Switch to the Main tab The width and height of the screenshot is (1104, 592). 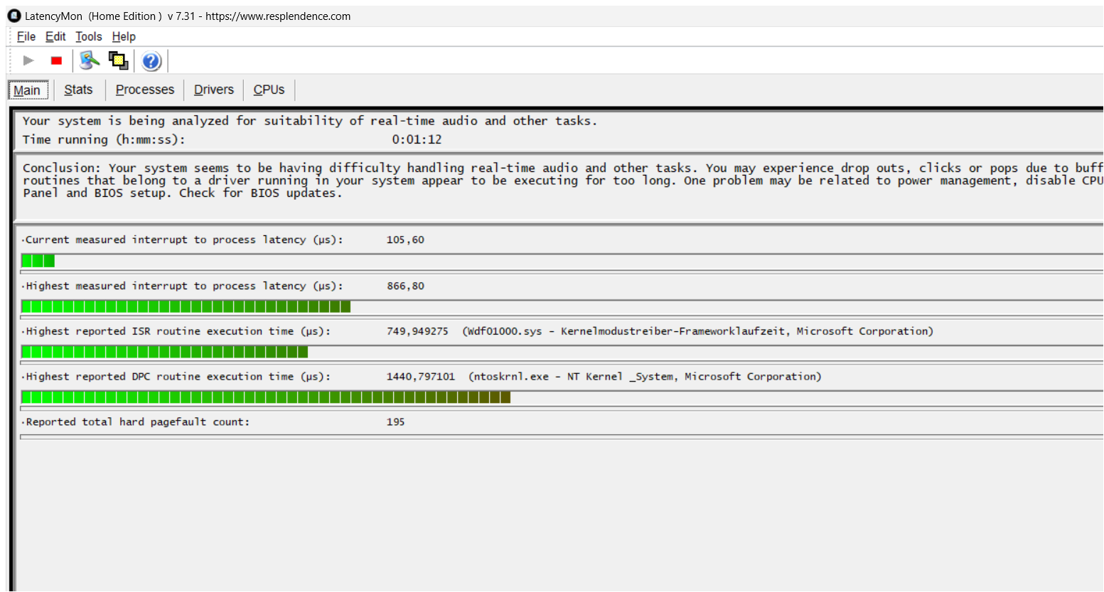[x=28, y=90]
